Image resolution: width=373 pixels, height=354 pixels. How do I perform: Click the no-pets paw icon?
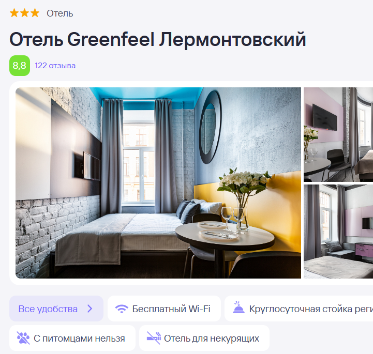pyautogui.click(x=23, y=338)
